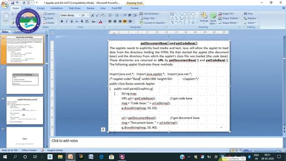The height and width of the screenshot is (161, 286).
Task: Align text right in paragraph
Action: (120, 21)
